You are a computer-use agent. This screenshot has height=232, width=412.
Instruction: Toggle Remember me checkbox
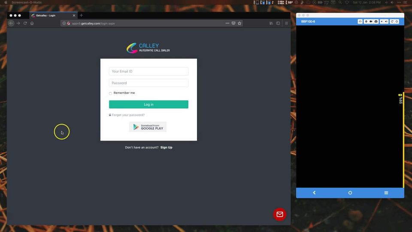pos(110,93)
